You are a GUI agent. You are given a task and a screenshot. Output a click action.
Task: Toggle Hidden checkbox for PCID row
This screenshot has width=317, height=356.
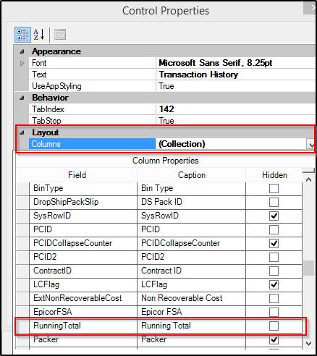[x=274, y=229]
